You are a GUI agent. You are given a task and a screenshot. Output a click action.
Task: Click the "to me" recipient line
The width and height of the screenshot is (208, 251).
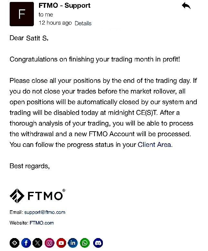pos(46,15)
